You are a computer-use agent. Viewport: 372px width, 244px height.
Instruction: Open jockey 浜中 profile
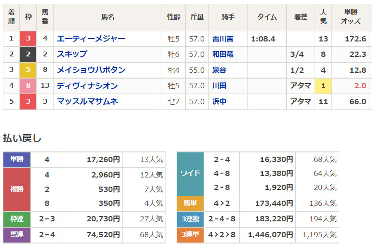219,102
